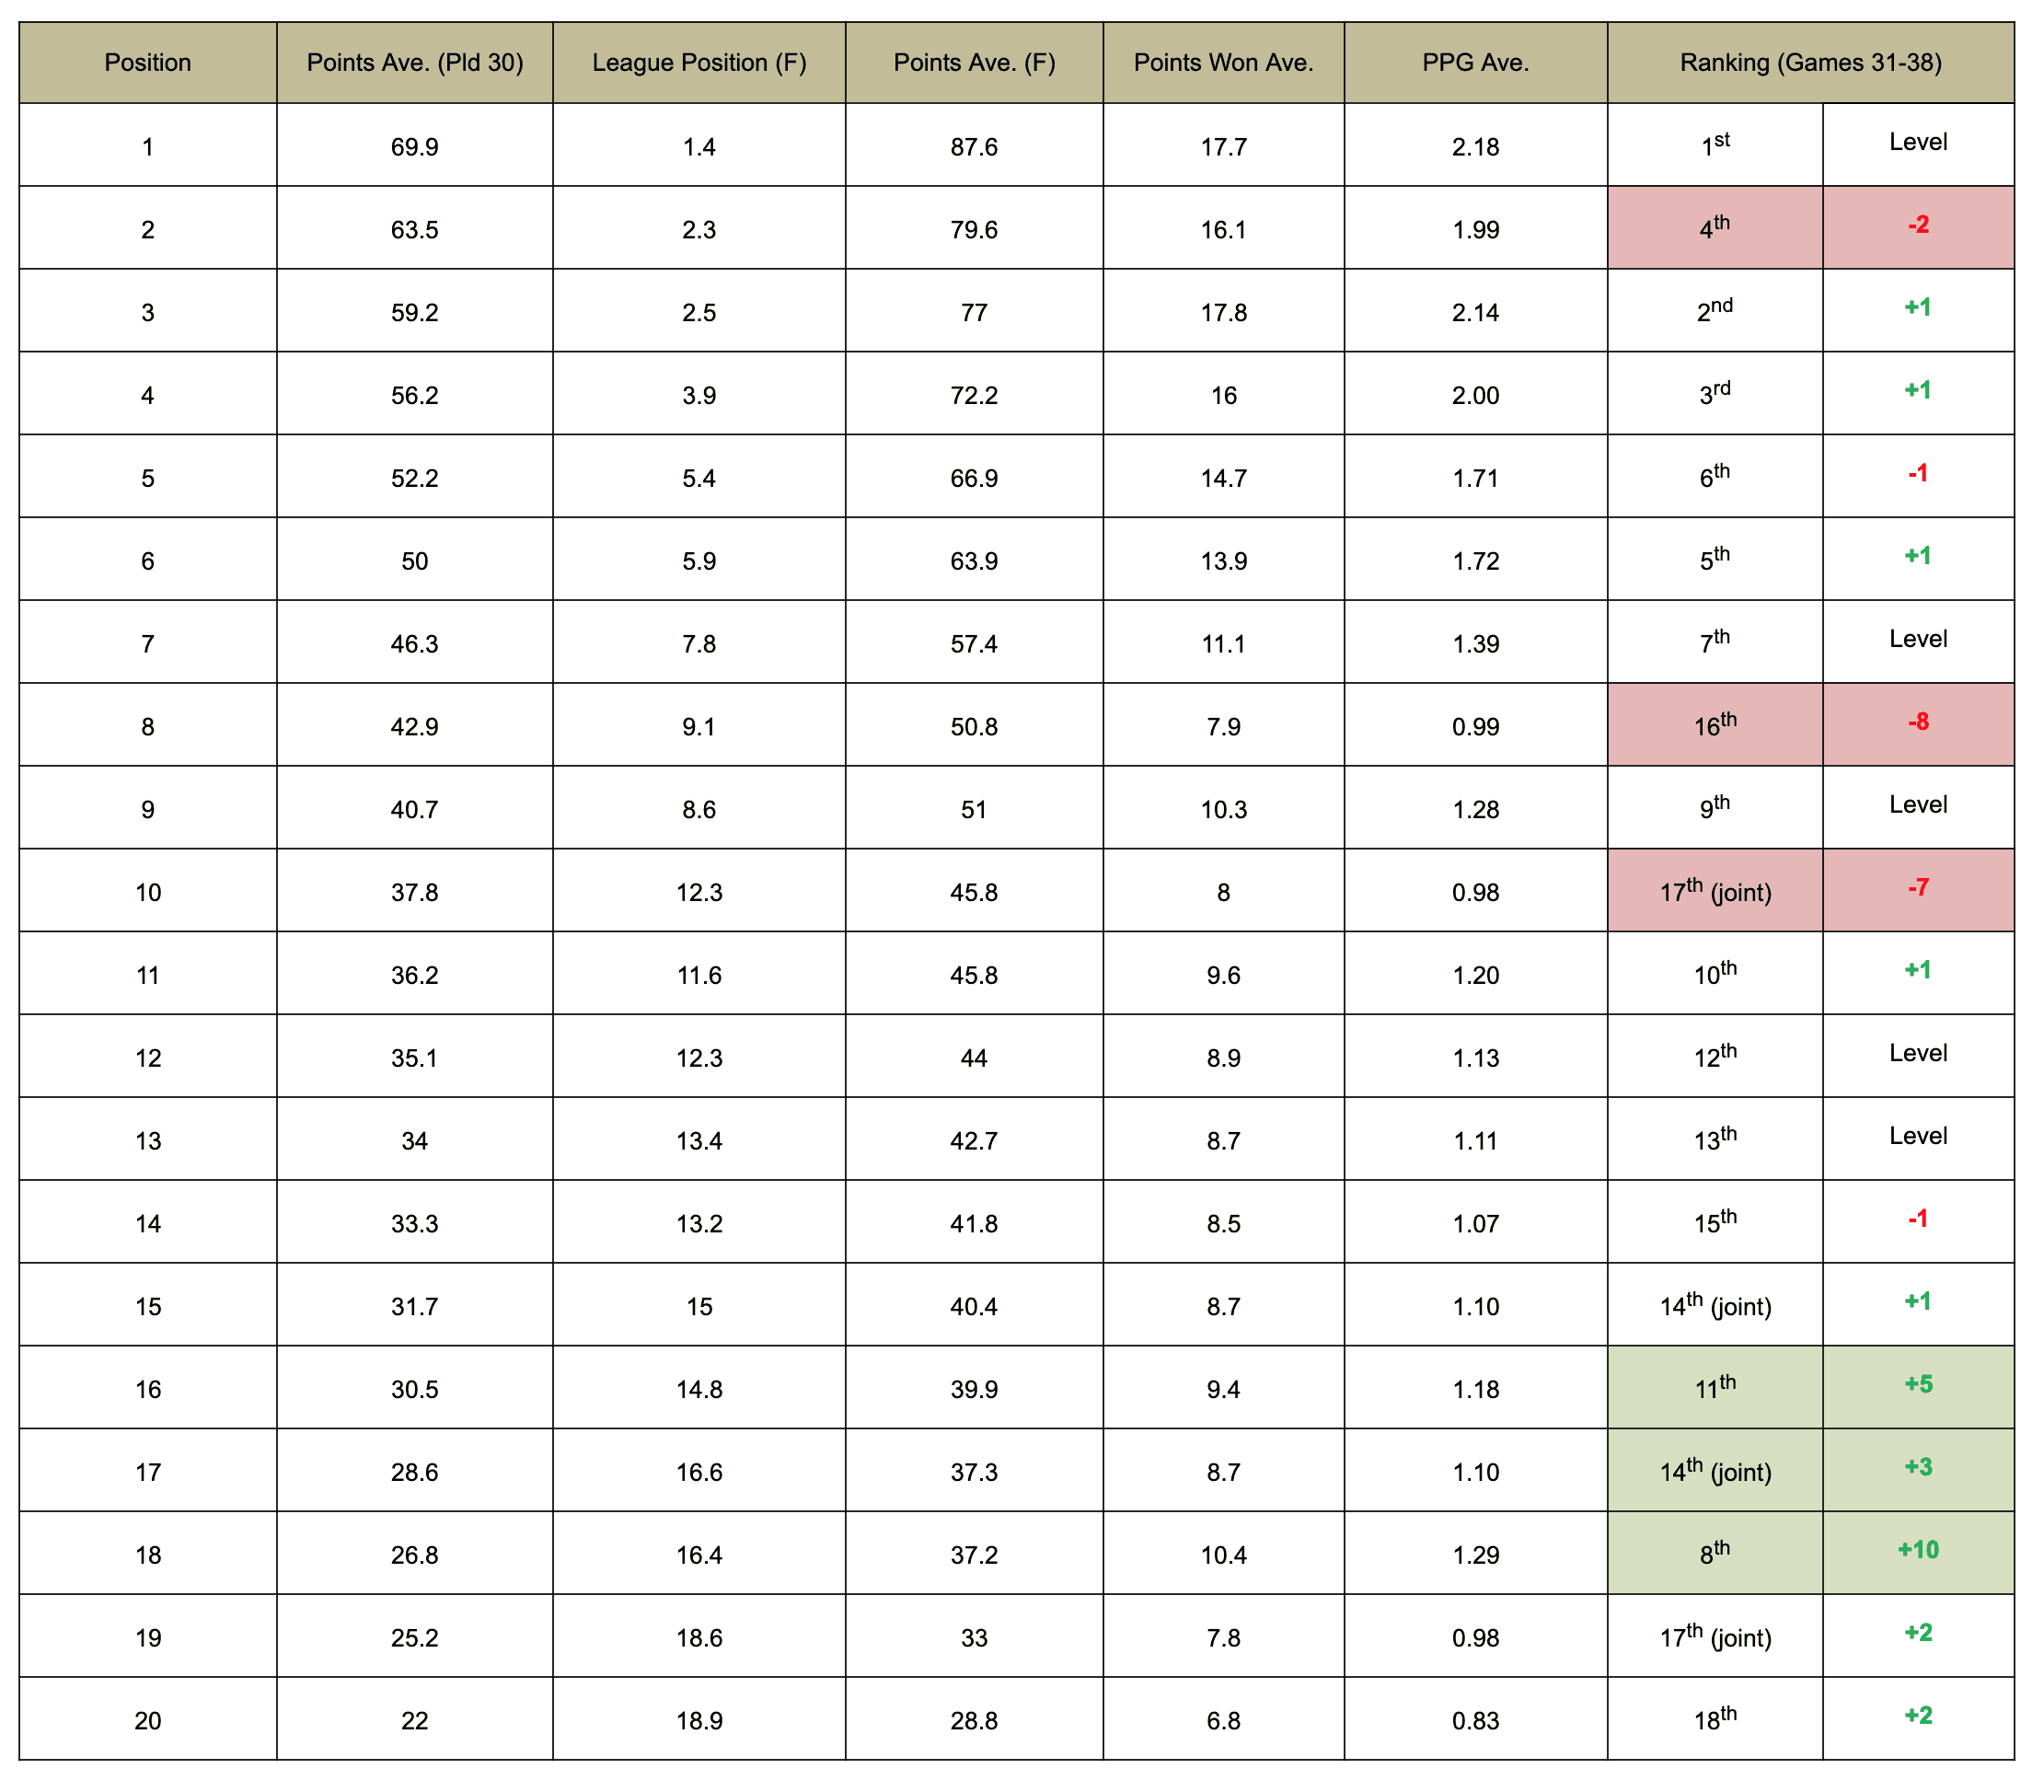This screenshot has width=2044, height=1792.
Task: Click the PPG Ave. column header
Action: tap(1476, 63)
